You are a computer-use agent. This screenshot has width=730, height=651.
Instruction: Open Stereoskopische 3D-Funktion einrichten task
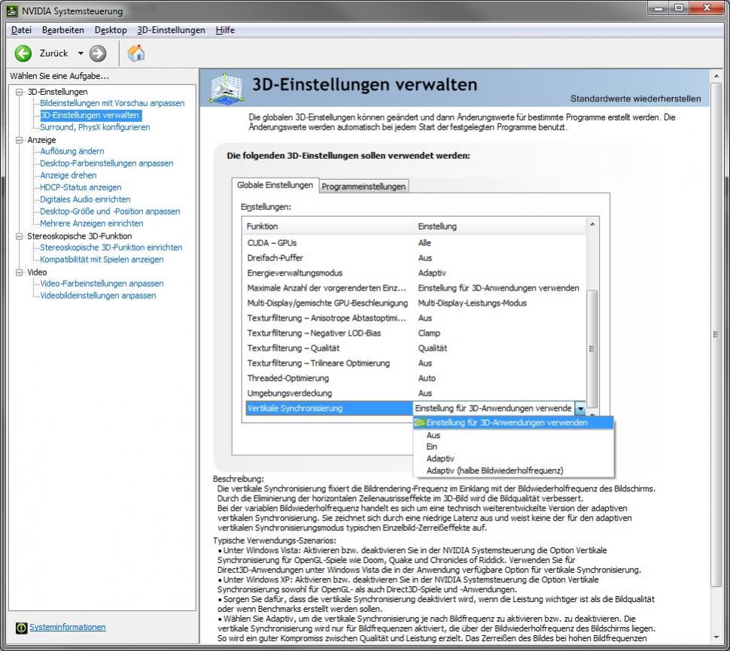point(111,248)
